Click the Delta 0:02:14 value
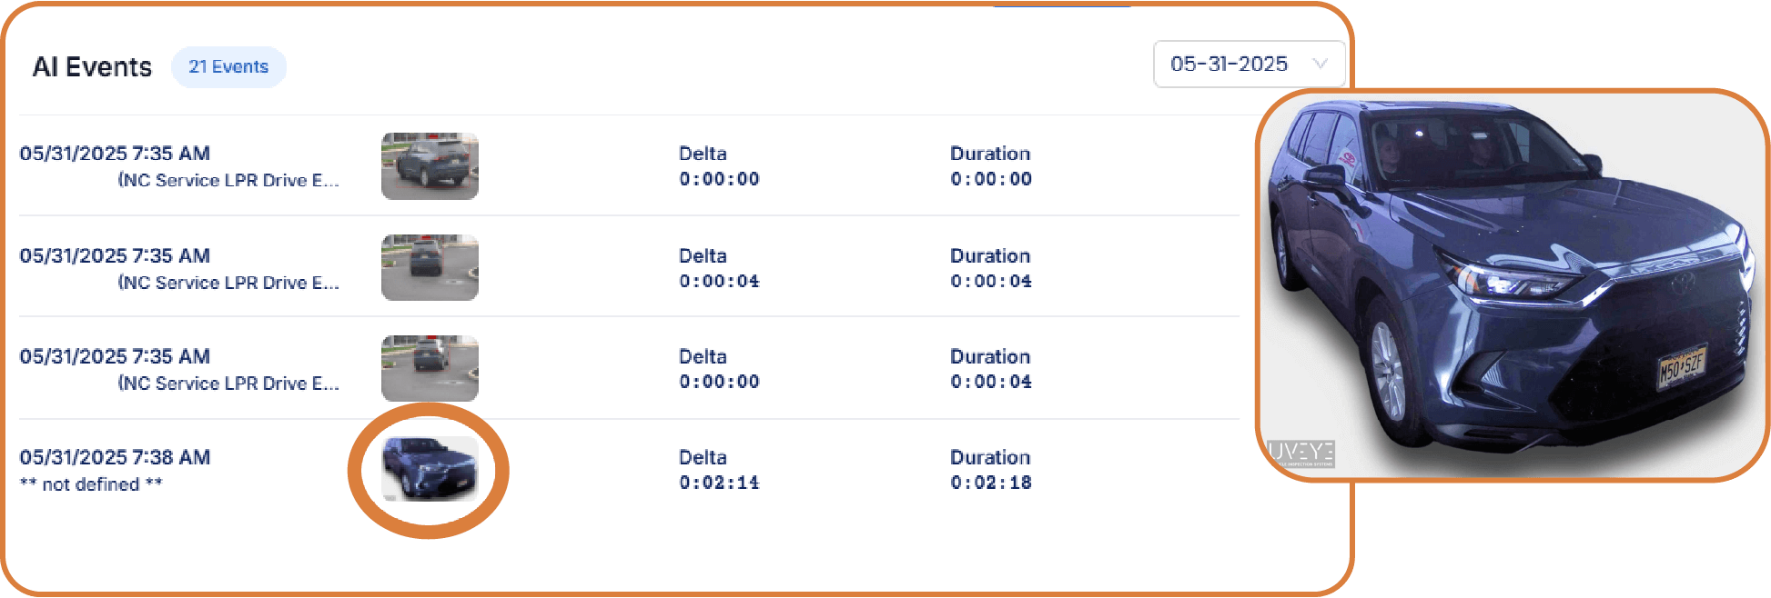The height and width of the screenshot is (598, 1771). coord(719,483)
